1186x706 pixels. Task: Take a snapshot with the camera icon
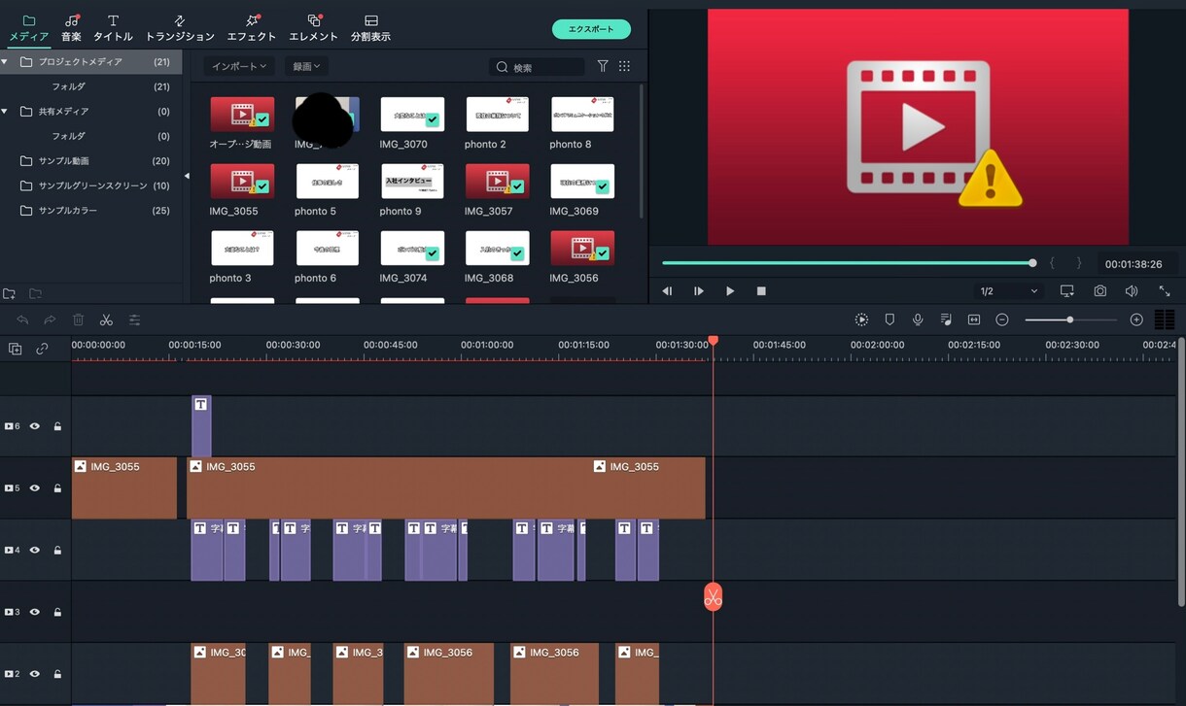tap(1099, 290)
